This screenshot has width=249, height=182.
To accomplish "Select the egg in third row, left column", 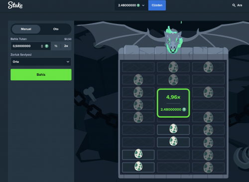I will coord(138,92).
